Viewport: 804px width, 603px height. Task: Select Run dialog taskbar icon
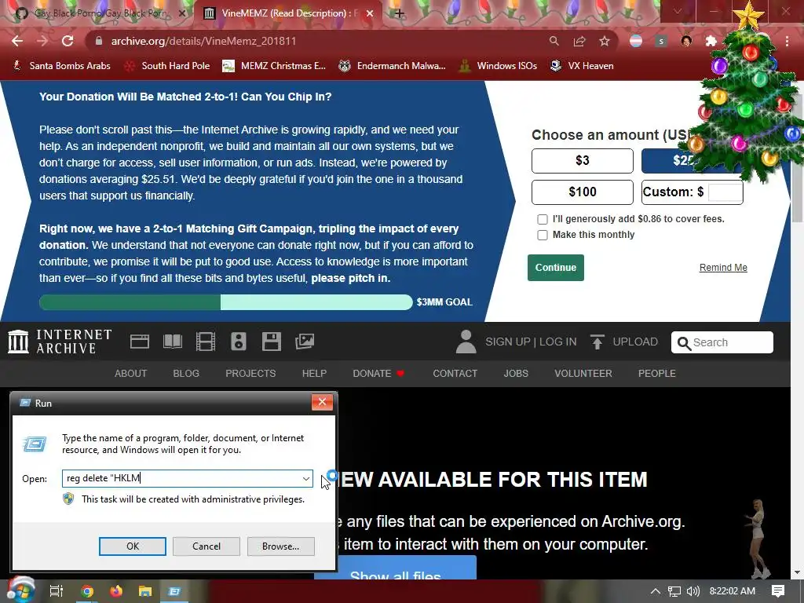click(x=174, y=591)
